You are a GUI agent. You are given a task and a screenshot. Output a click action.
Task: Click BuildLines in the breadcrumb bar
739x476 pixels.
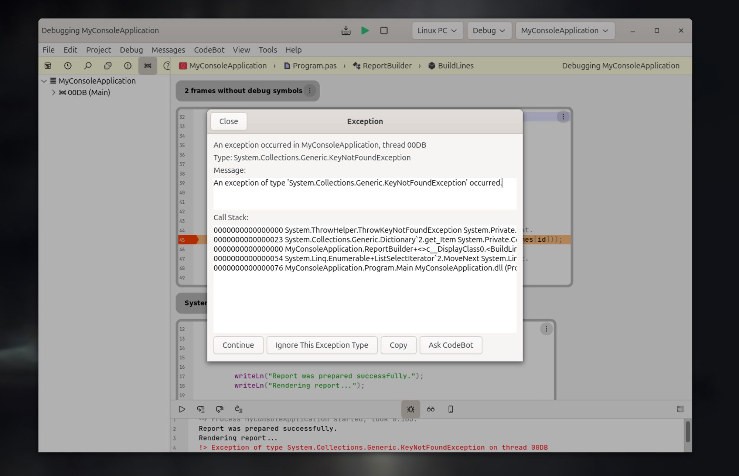point(451,66)
